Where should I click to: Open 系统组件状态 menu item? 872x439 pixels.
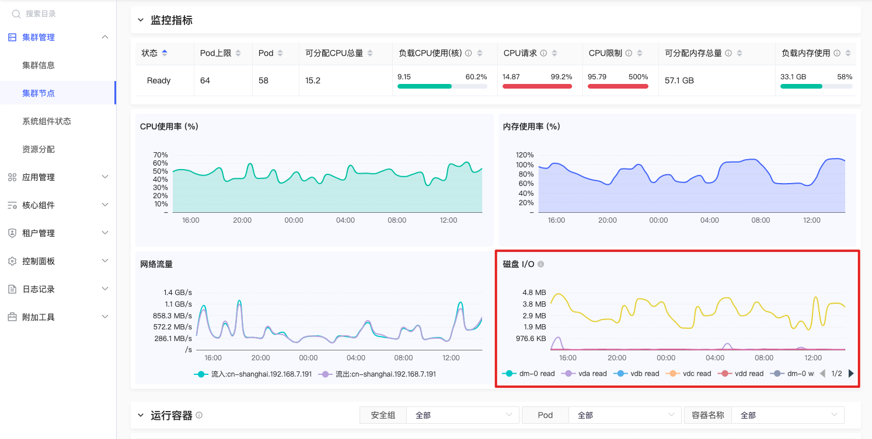pos(47,121)
